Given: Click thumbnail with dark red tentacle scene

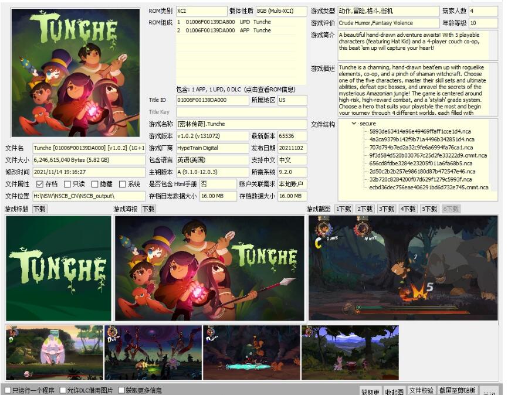Looking at the screenshot, I should [153, 353].
